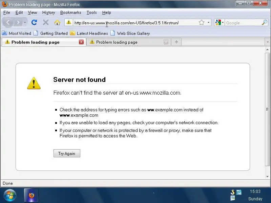Click the yellow S system tray icon
Viewport: 271px width, 203px height.
click(x=233, y=192)
